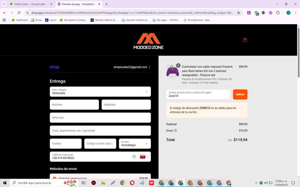This screenshot has height=187, width=300.
Task: Show phone number help tooltip icon
Action: tap(134, 157)
